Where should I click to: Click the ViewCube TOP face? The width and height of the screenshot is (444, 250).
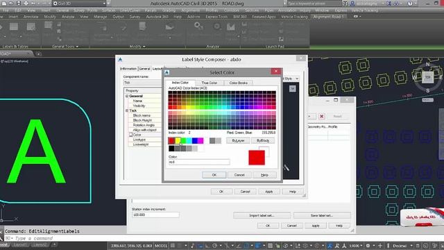coord(427,77)
